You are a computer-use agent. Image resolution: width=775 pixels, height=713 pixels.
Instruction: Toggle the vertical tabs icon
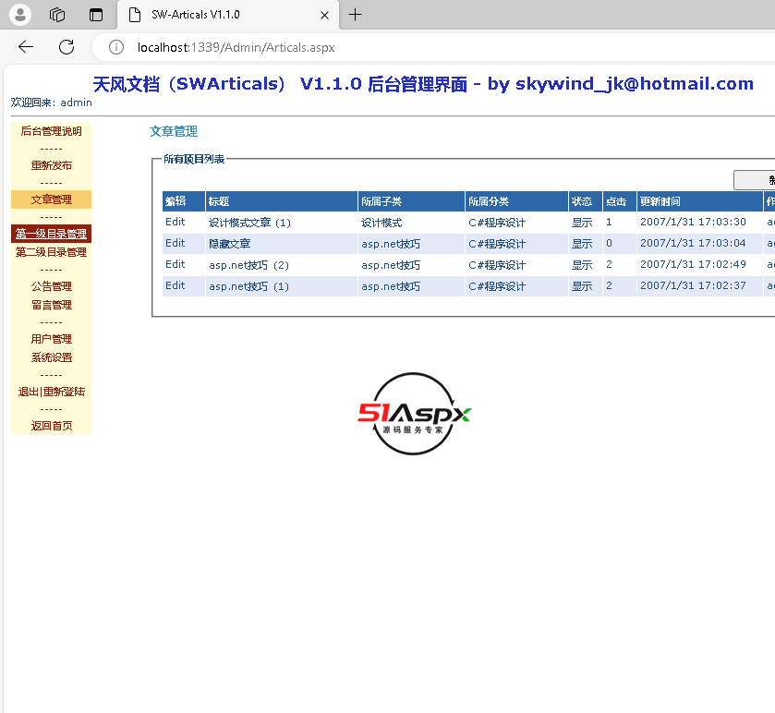(x=96, y=15)
